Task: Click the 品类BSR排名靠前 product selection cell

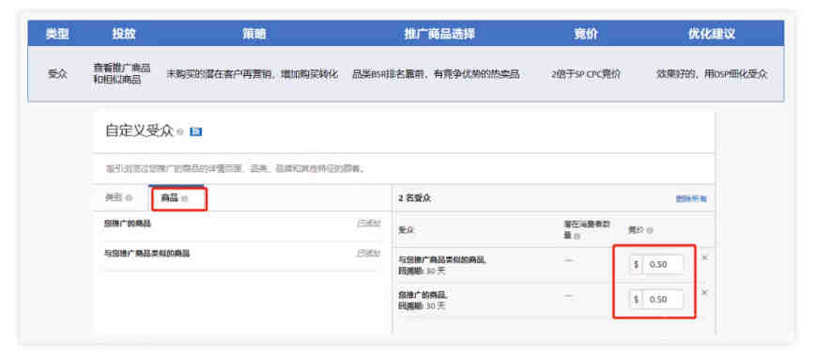Action: click(436, 74)
